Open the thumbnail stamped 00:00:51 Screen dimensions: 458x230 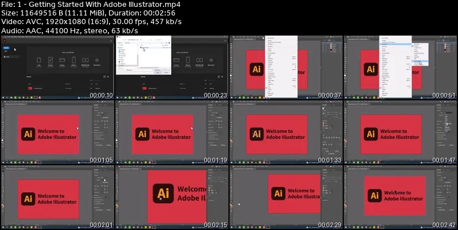[400, 68]
